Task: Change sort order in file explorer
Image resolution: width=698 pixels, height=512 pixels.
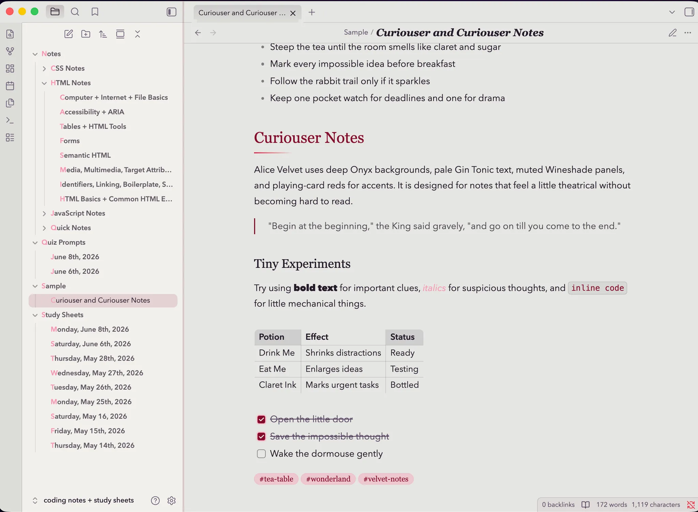Action: click(x=103, y=34)
